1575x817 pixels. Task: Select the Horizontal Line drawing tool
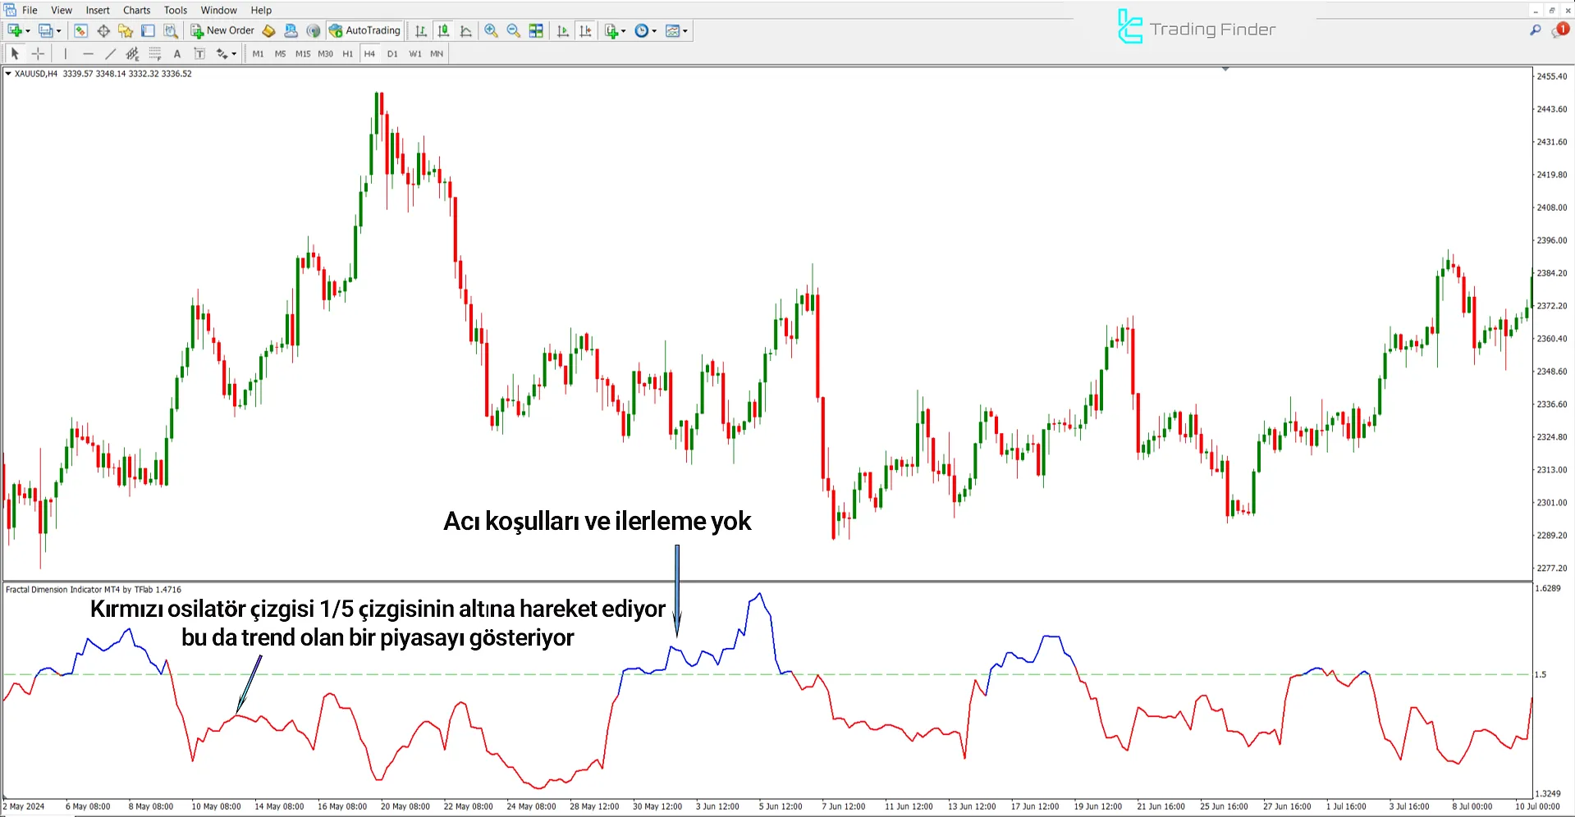point(88,54)
